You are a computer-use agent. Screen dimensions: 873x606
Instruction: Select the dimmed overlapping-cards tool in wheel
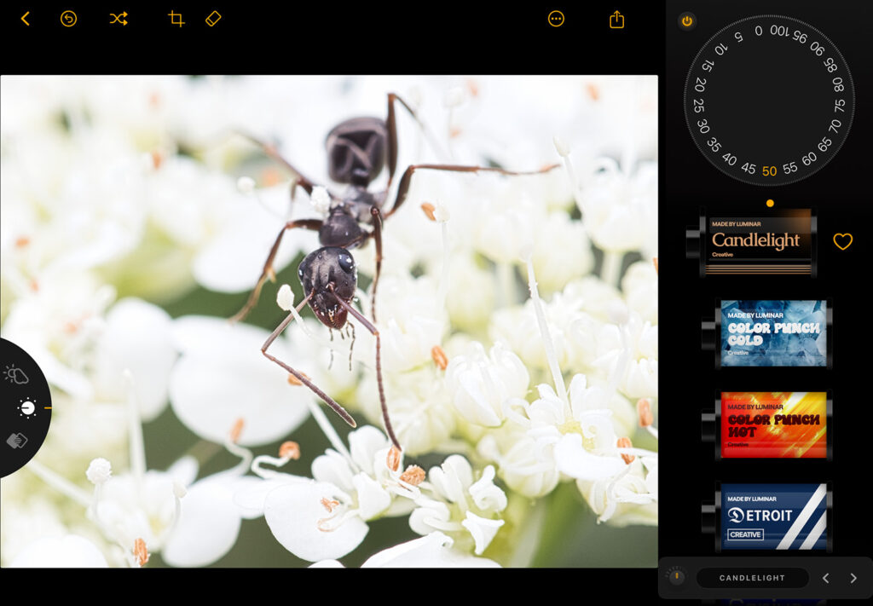[17, 441]
